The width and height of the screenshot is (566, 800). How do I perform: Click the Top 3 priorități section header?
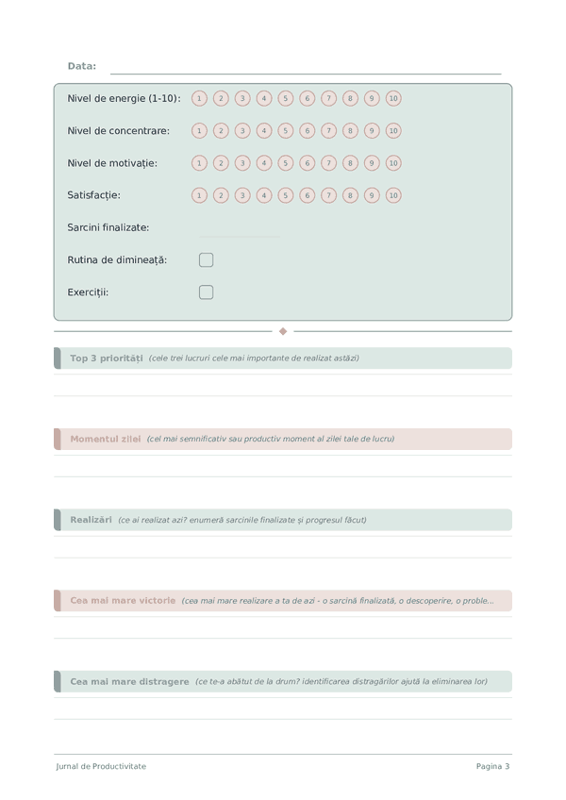point(283,358)
